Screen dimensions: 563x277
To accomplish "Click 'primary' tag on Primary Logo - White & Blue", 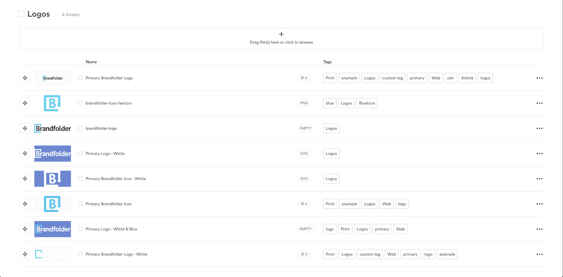I will [382, 229].
